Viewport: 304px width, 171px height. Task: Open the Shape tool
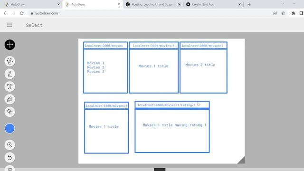click(x=9, y=112)
